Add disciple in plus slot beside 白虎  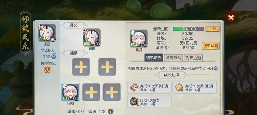tap(91, 92)
